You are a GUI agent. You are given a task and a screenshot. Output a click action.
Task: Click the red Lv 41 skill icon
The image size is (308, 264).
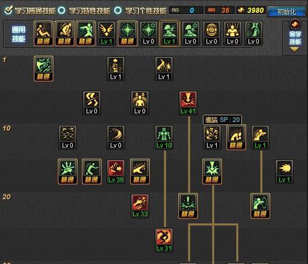[x=188, y=103]
